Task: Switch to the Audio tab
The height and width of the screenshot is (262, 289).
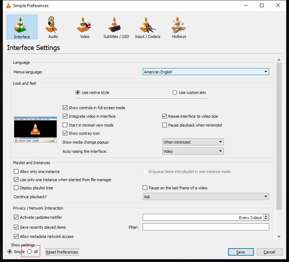Action: (52, 27)
